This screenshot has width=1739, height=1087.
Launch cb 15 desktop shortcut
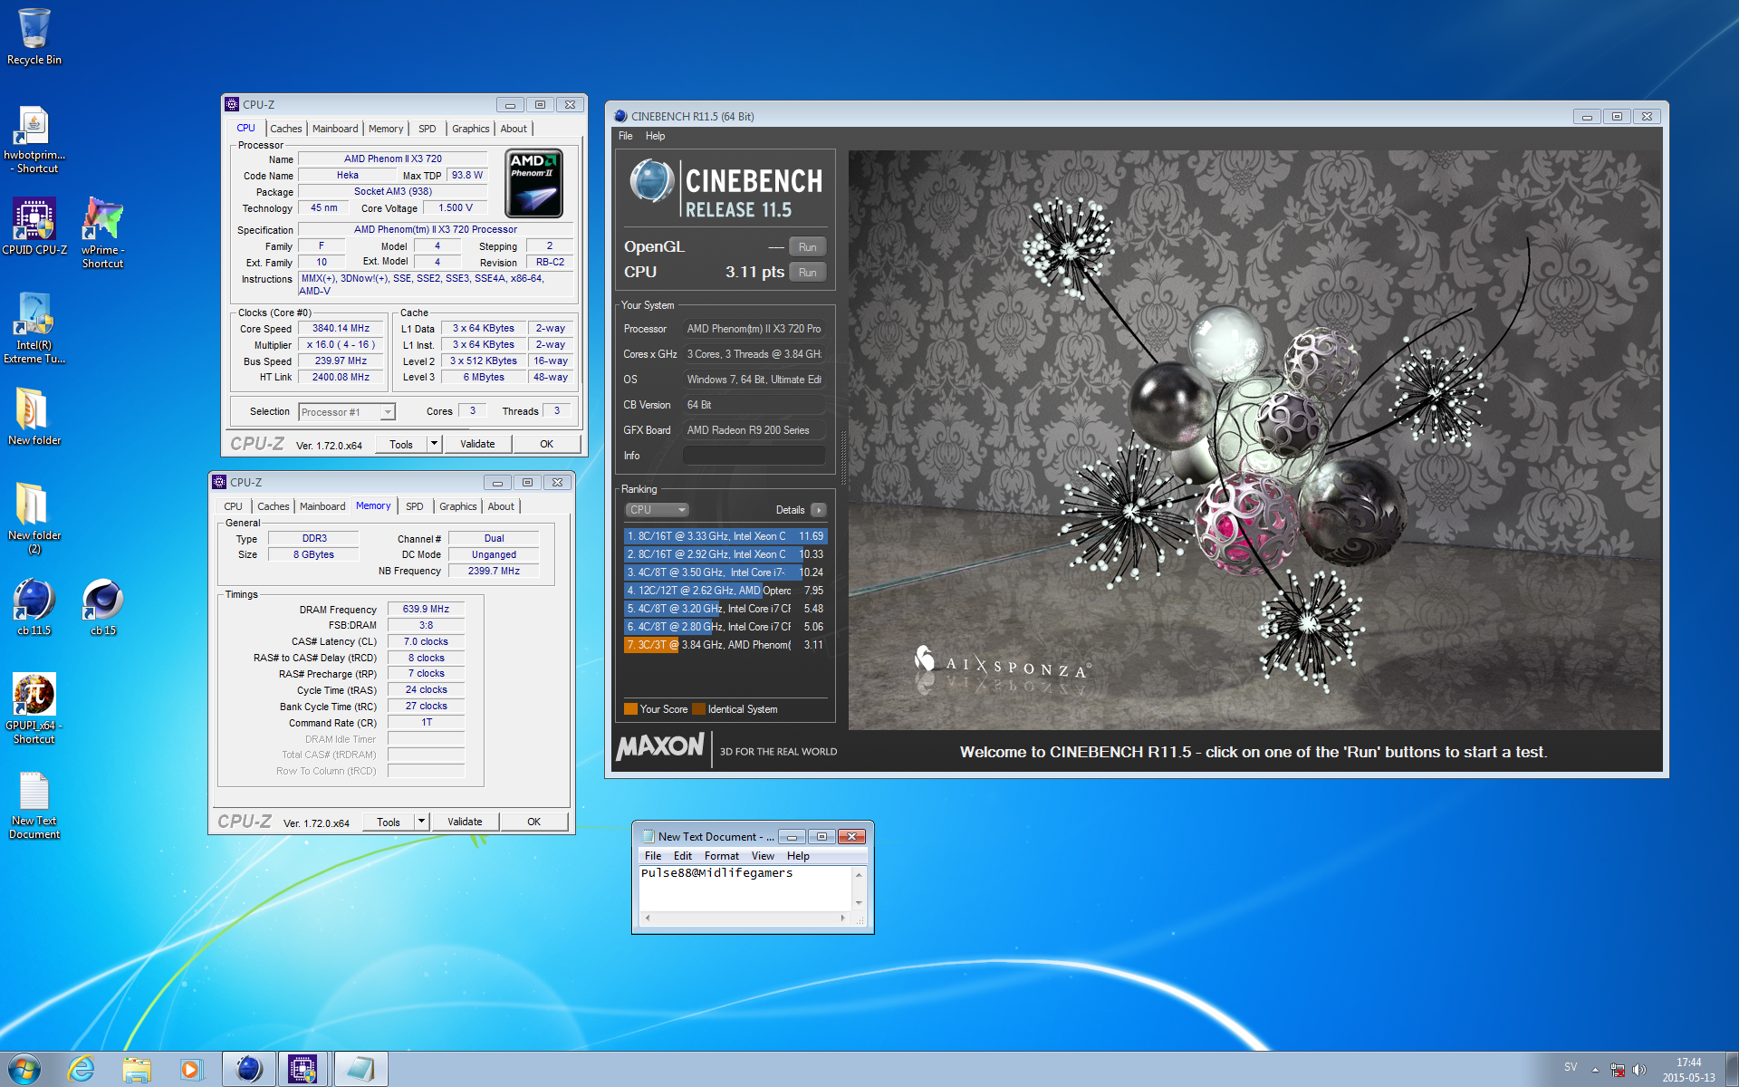tap(103, 607)
